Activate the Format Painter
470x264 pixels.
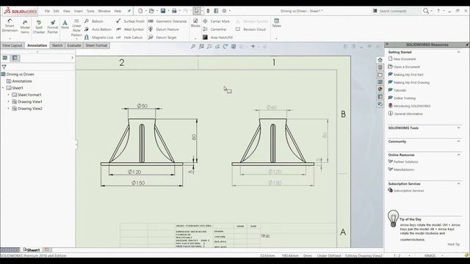(52, 27)
